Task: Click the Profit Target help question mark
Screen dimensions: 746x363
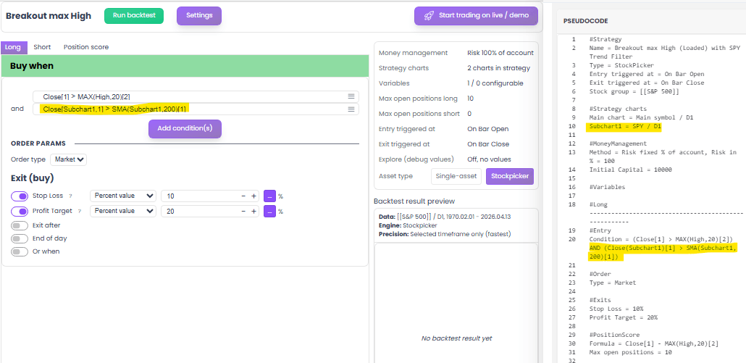Action: pos(80,211)
